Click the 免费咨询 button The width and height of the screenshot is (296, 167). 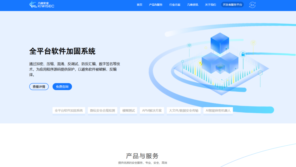62,87
